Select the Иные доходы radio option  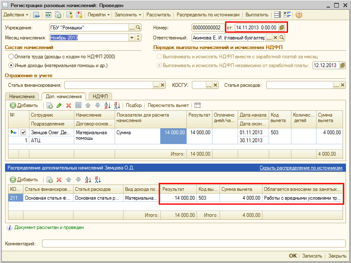(11, 65)
